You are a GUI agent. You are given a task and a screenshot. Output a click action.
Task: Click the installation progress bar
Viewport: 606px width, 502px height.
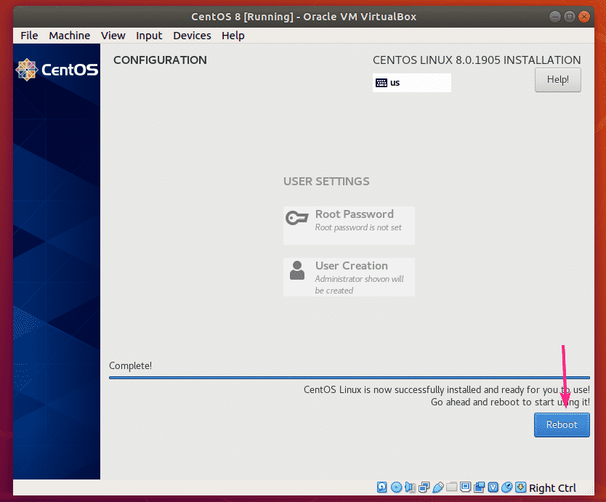pyautogui.click(x=350, y=378)
